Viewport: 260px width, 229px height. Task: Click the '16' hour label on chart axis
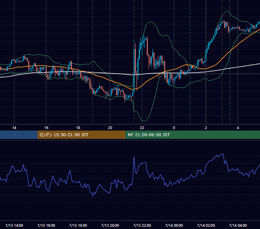coord(46,128)
